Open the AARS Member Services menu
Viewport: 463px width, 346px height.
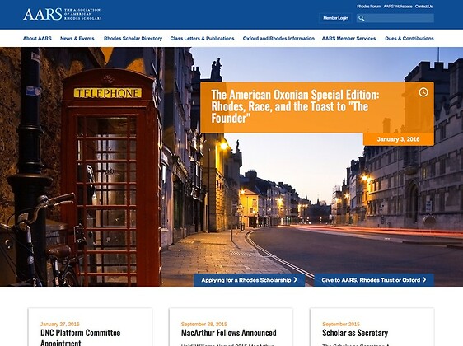[x=348, y=39]
